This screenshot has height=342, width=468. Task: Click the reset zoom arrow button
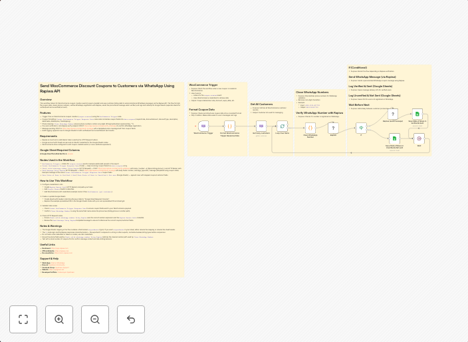click(x=131, y=319)
